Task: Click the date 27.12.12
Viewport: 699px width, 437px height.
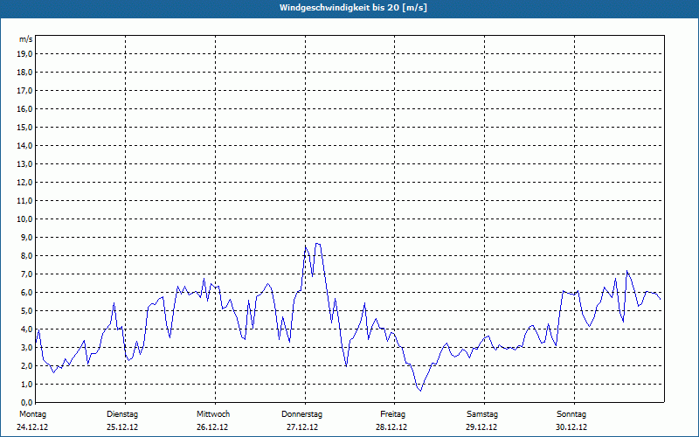Action: point(302,427)
